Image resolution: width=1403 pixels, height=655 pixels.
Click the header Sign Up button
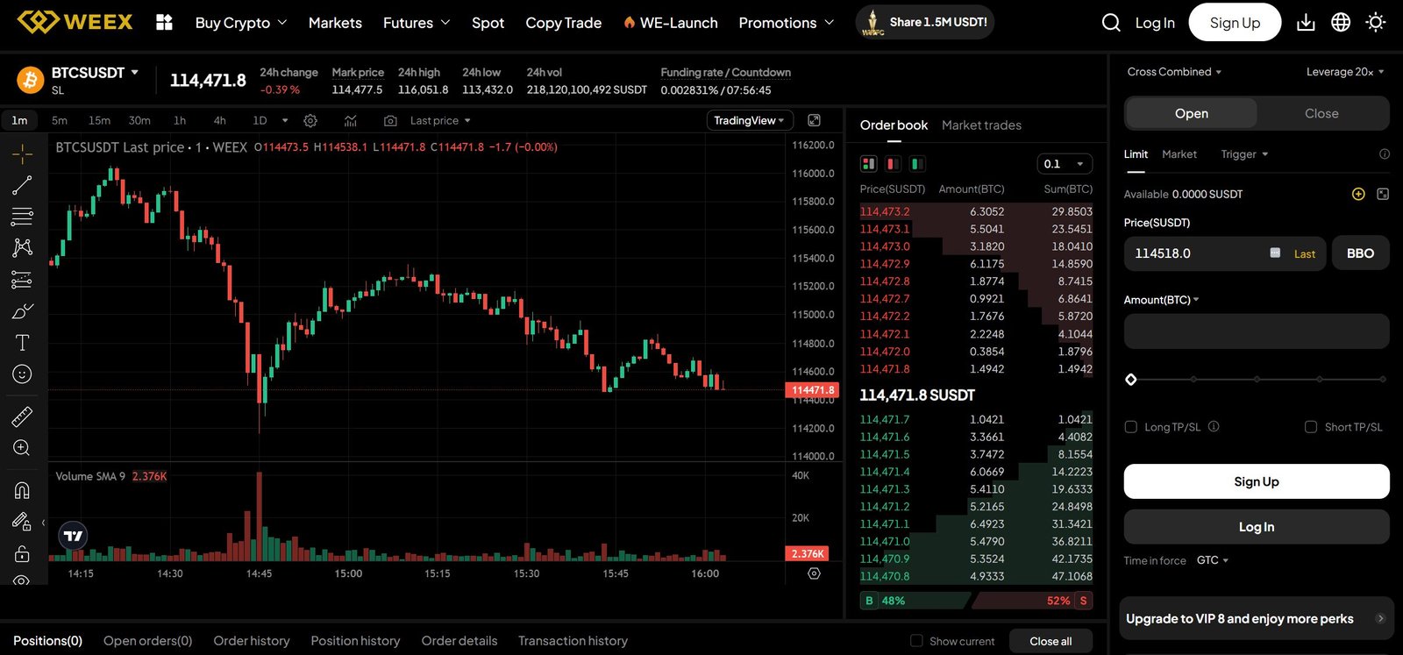coord(1235,23)
